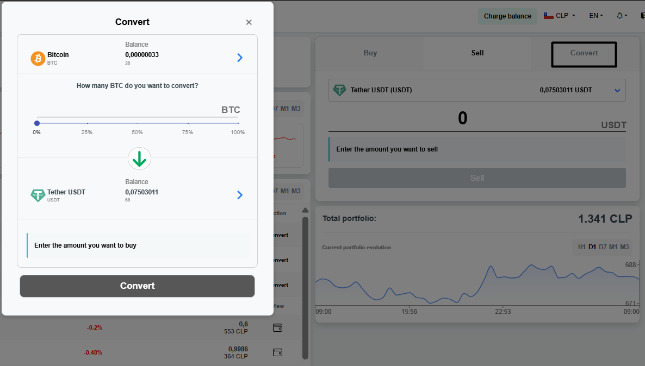645x366 pixels.
Task: Click the slider handle at 0%
Action: pyautogui.click(x=37, y=123)
